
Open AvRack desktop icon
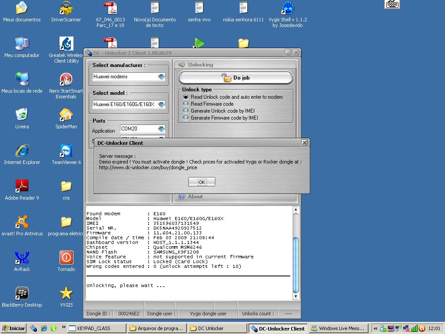(22, 258)
